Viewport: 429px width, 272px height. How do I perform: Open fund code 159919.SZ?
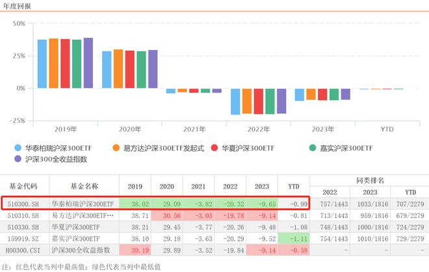pyautogui.click(x=23, y=239)
